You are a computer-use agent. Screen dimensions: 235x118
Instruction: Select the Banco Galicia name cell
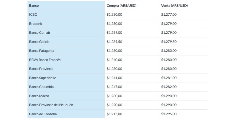point(39,42)
